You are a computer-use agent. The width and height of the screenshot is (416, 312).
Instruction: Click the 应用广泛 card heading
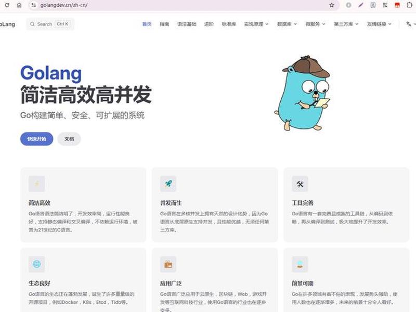[x=171, y=283]
